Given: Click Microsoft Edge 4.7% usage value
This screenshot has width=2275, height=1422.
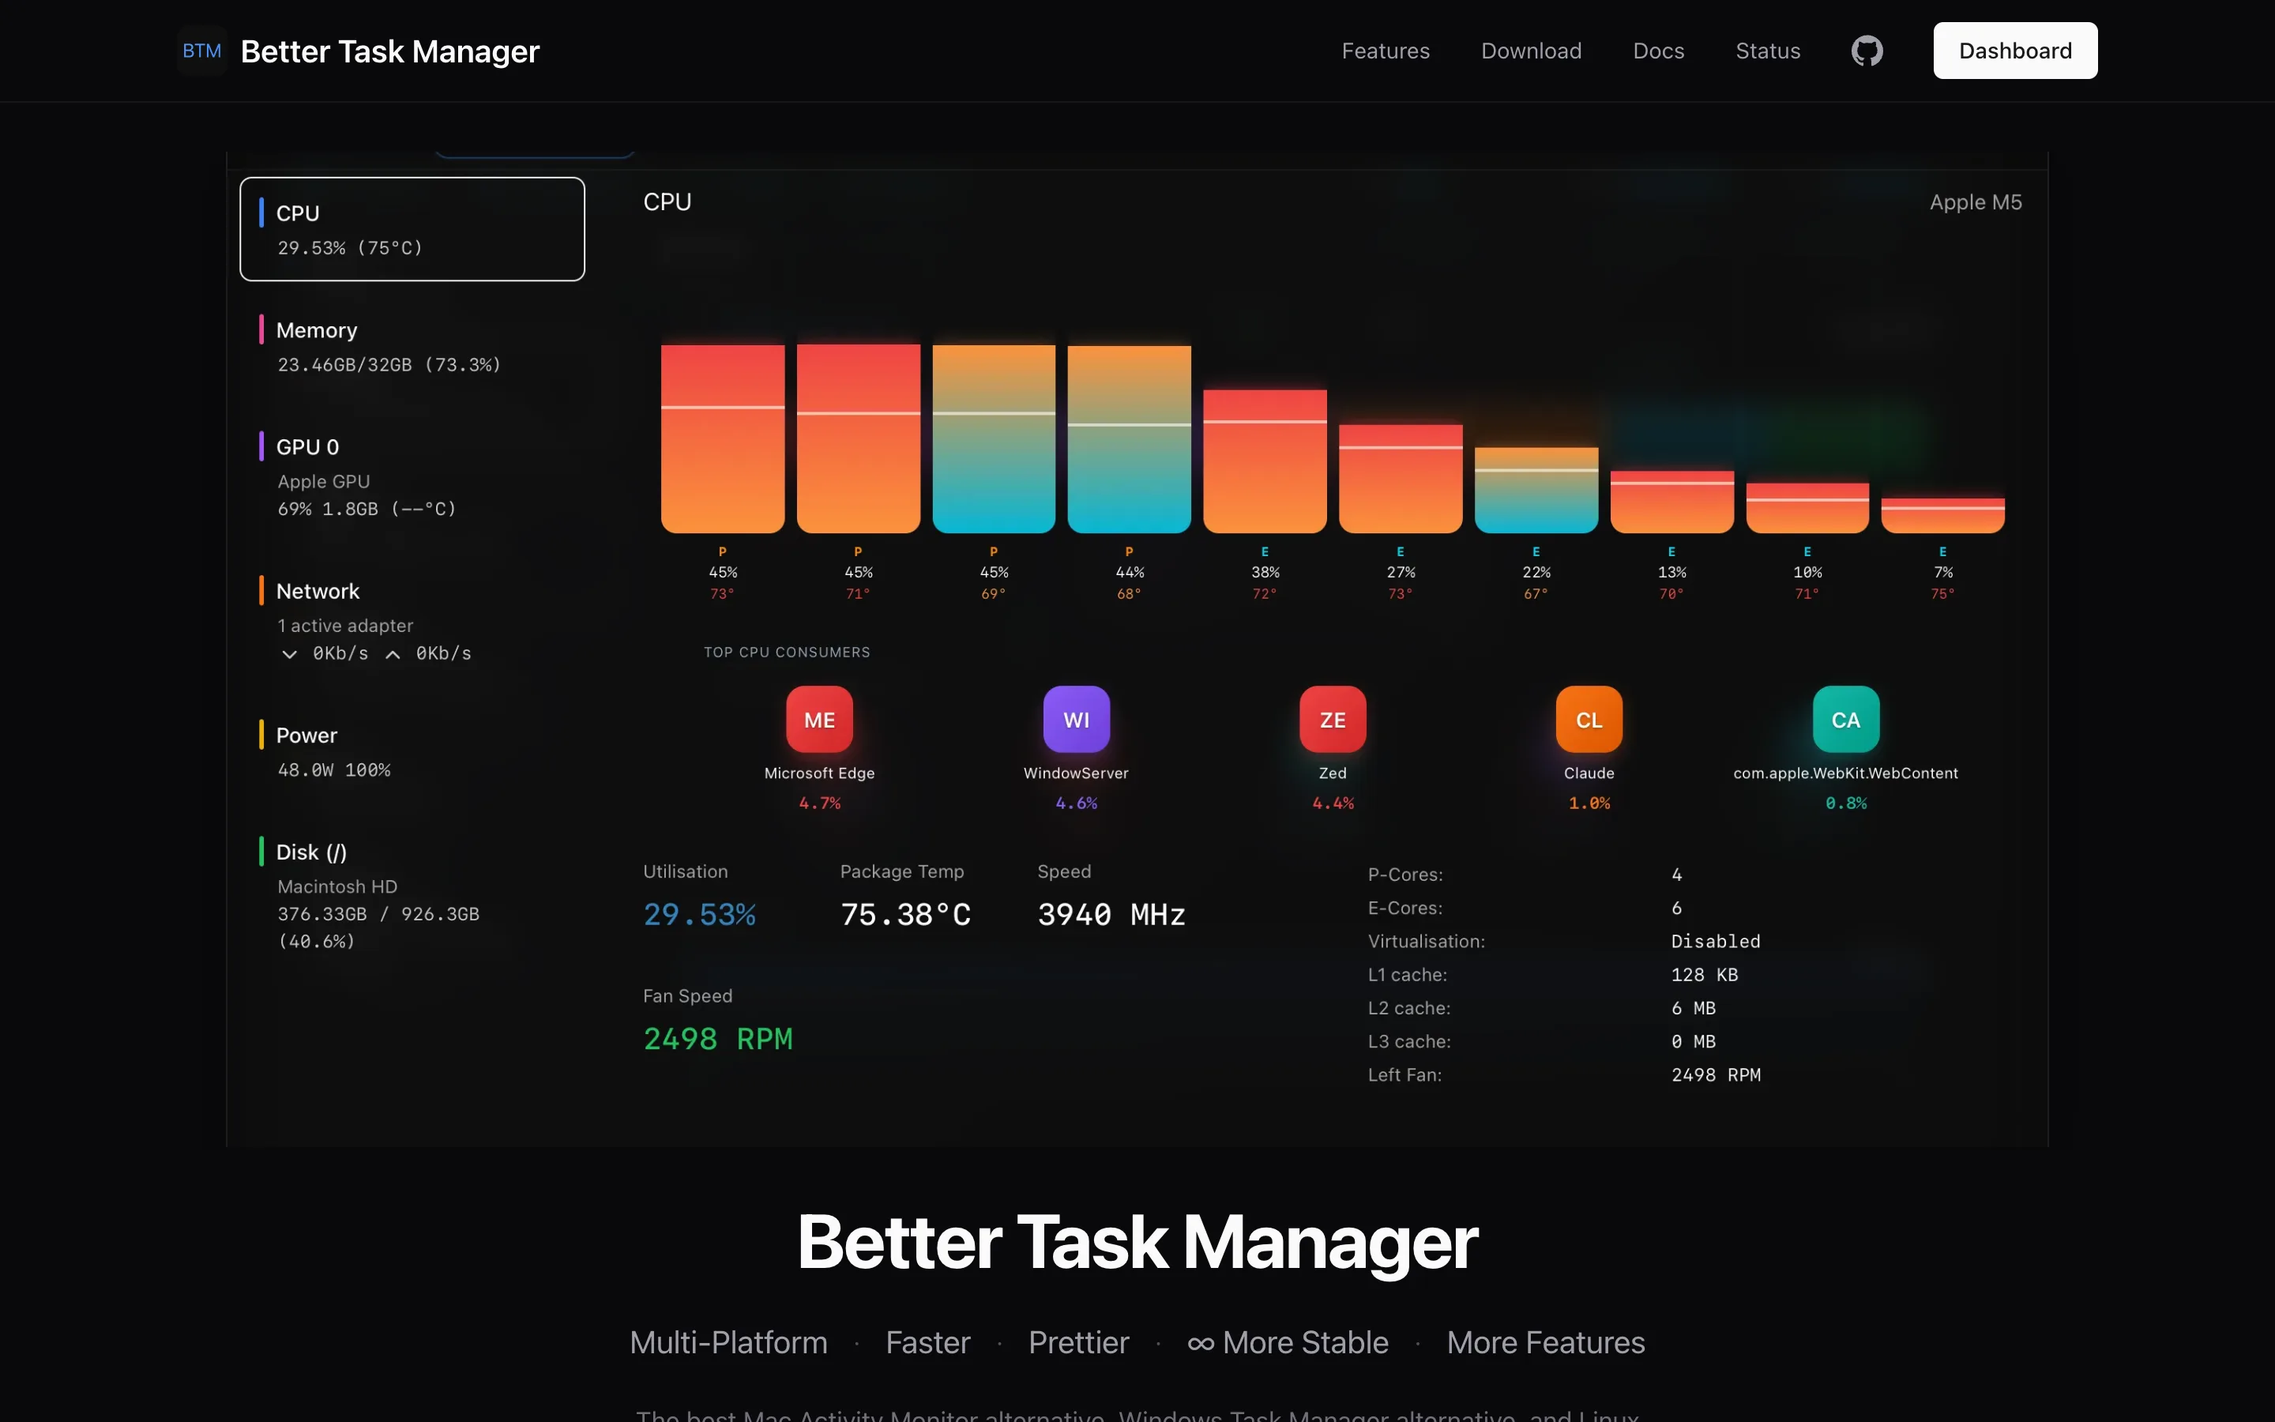Looking at the screenshot, I should [820, 803].
